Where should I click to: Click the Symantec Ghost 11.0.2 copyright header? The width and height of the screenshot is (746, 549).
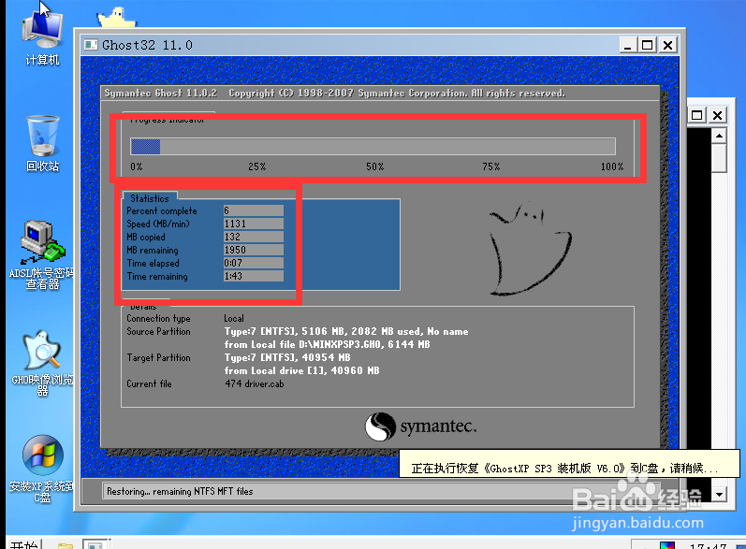(334, 94)
